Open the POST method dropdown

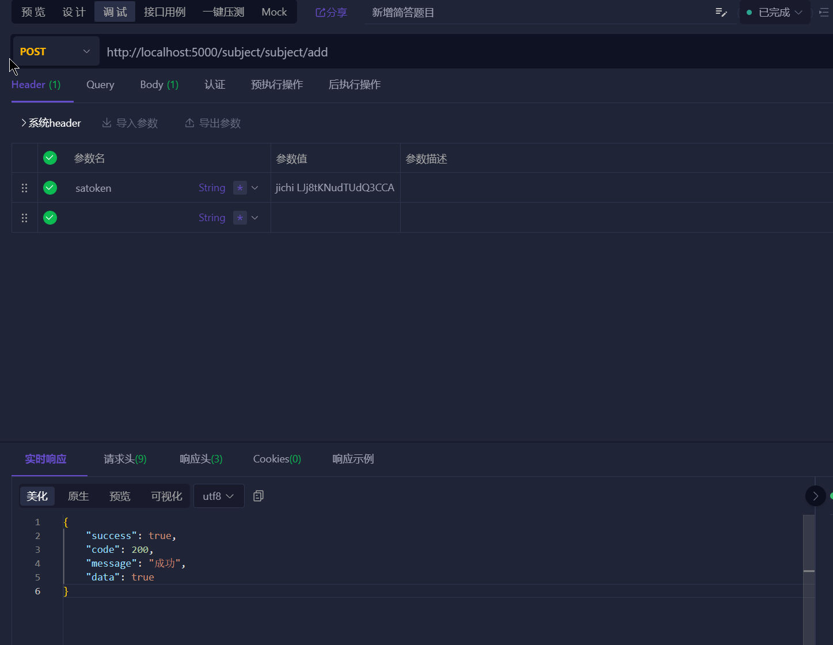point(55,52)
